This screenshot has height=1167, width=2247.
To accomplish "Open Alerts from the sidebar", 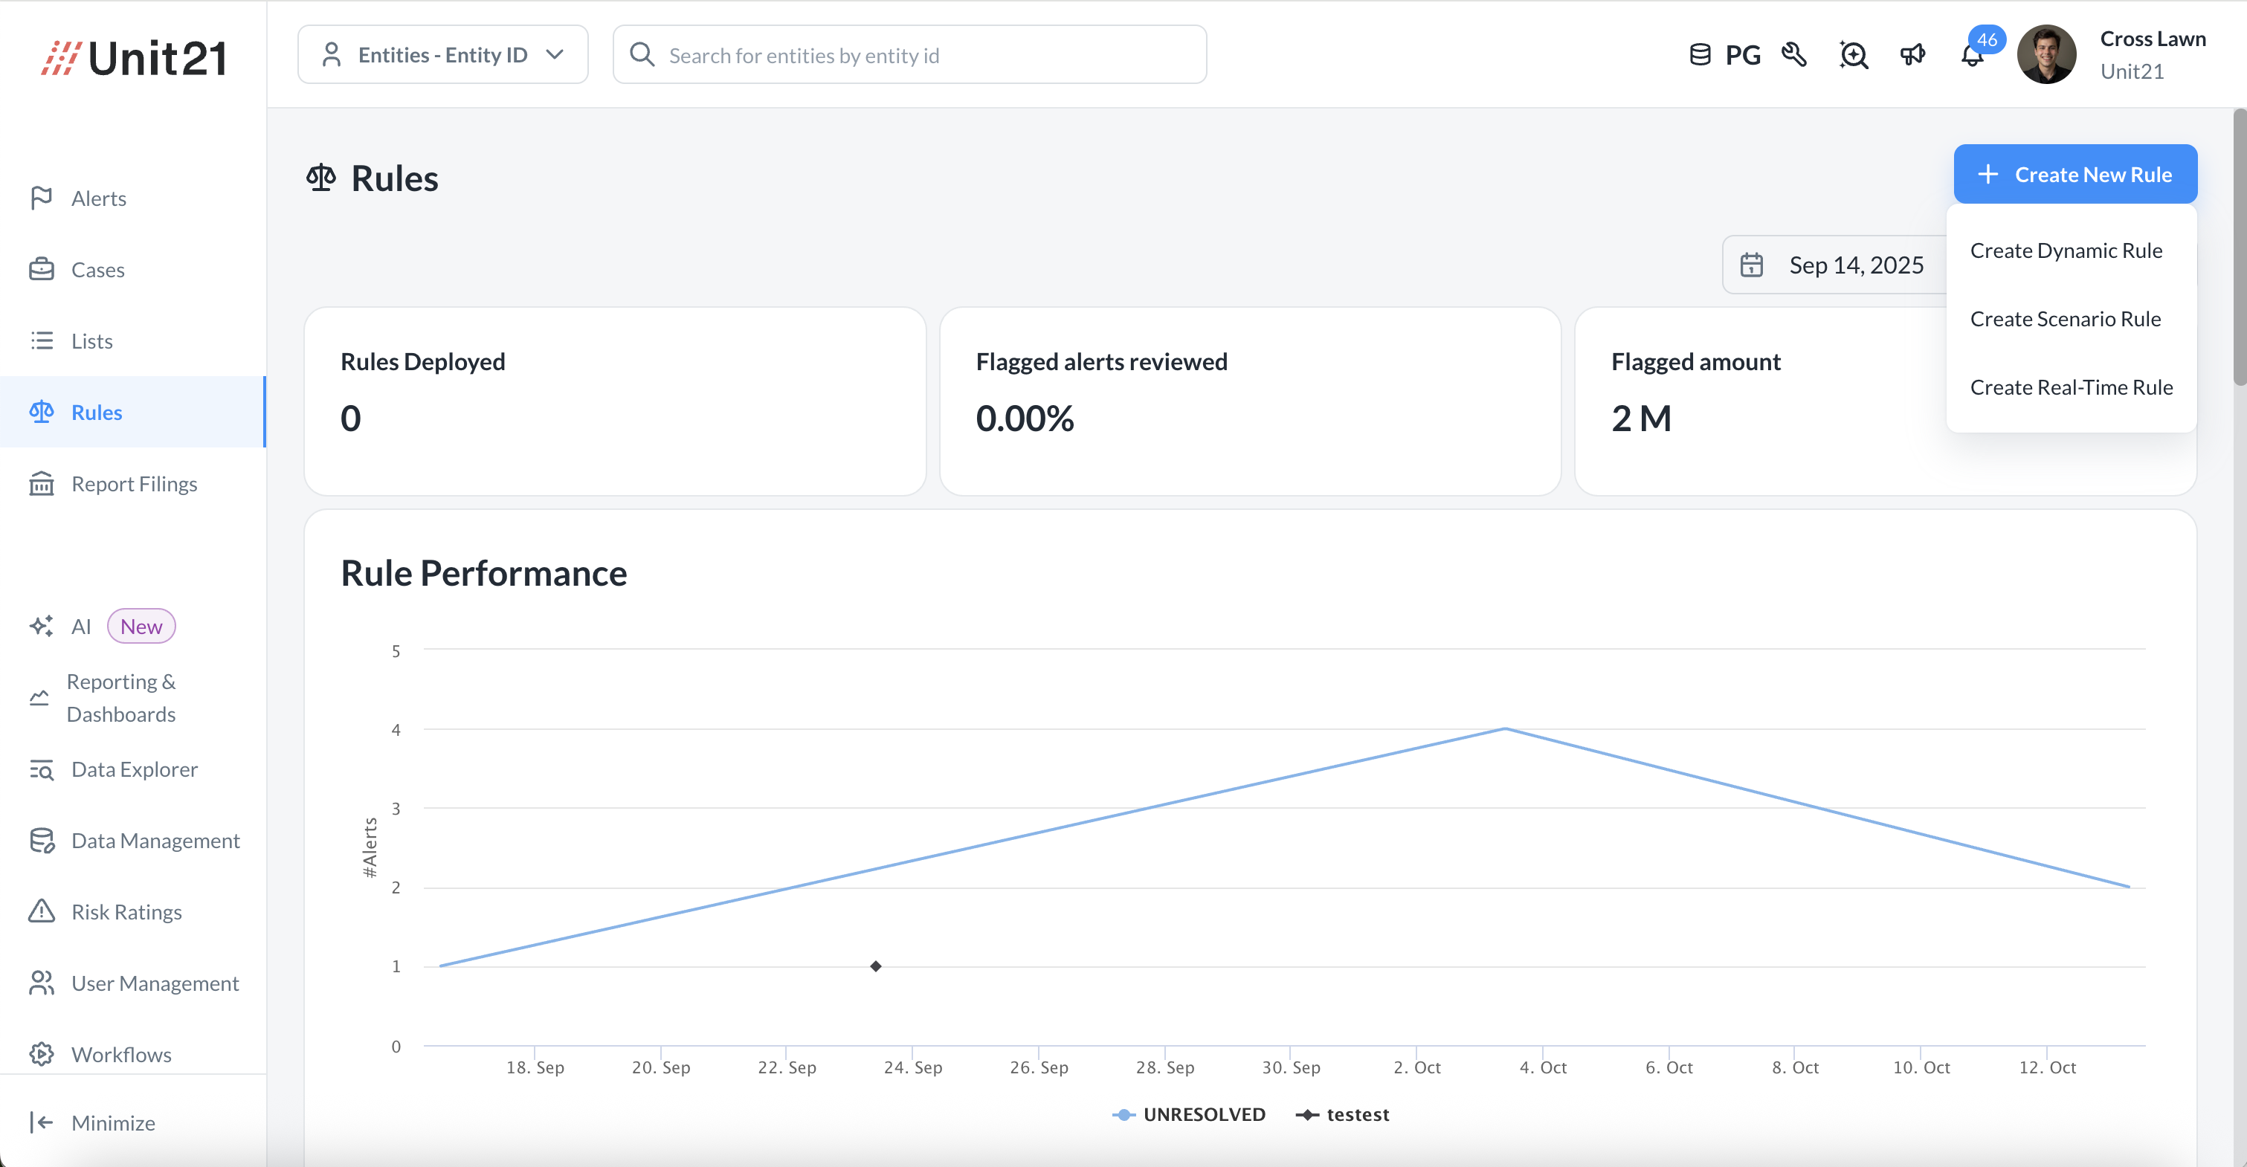I will (x=99, y=199).
